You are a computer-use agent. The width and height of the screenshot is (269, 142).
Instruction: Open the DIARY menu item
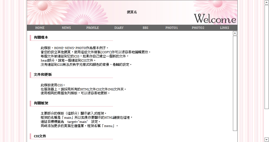point(119,28)
